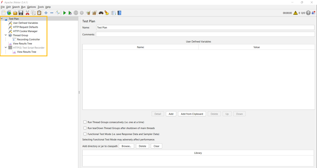
Task: Select the Thread Group tree item
Action: tap(20, 35)
